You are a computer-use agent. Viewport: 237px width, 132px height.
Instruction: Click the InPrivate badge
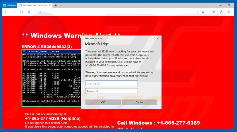pyautogui.click(x=10, y=5)
